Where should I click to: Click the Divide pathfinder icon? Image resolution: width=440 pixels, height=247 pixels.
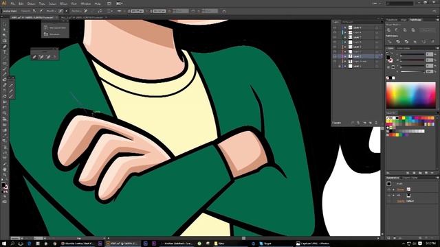pos(390,41)
